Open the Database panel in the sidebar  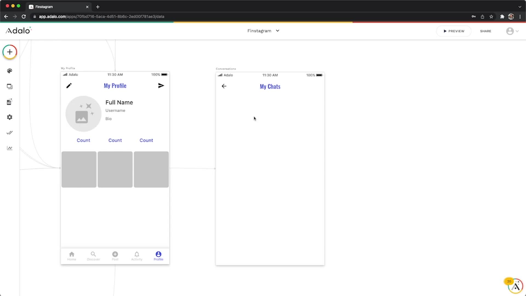(10, 102)
